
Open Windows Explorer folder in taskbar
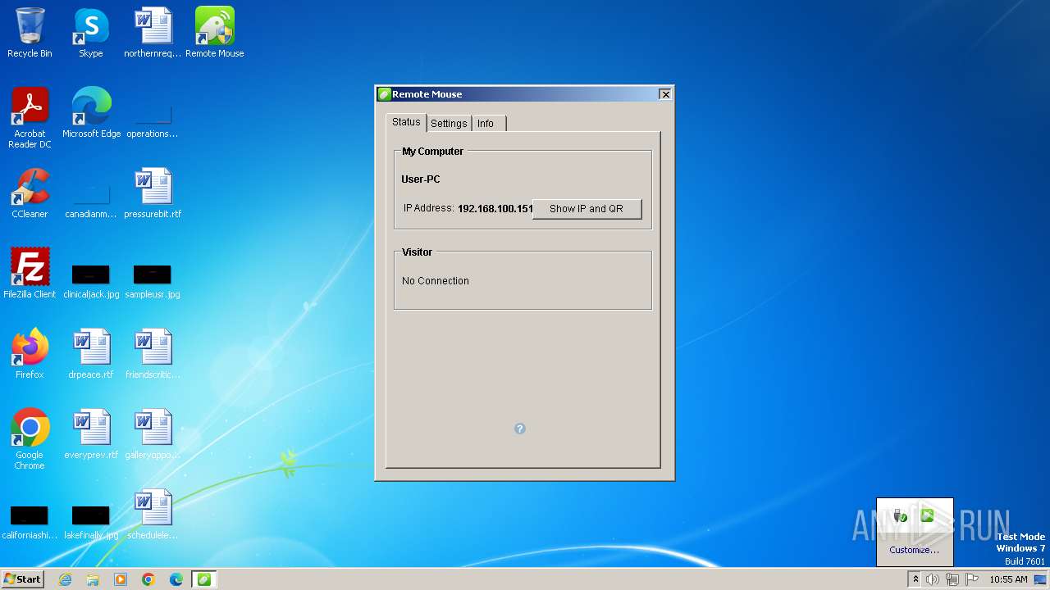(x=93, y=579)
